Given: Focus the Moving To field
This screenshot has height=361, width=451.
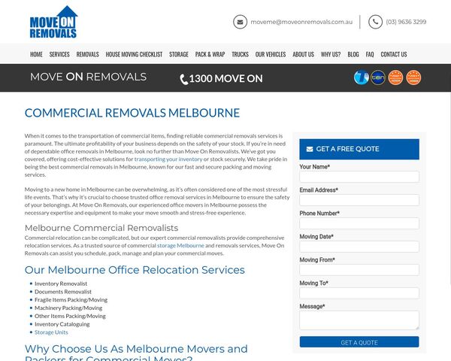Looking at the screenshot, I should 359,293.
